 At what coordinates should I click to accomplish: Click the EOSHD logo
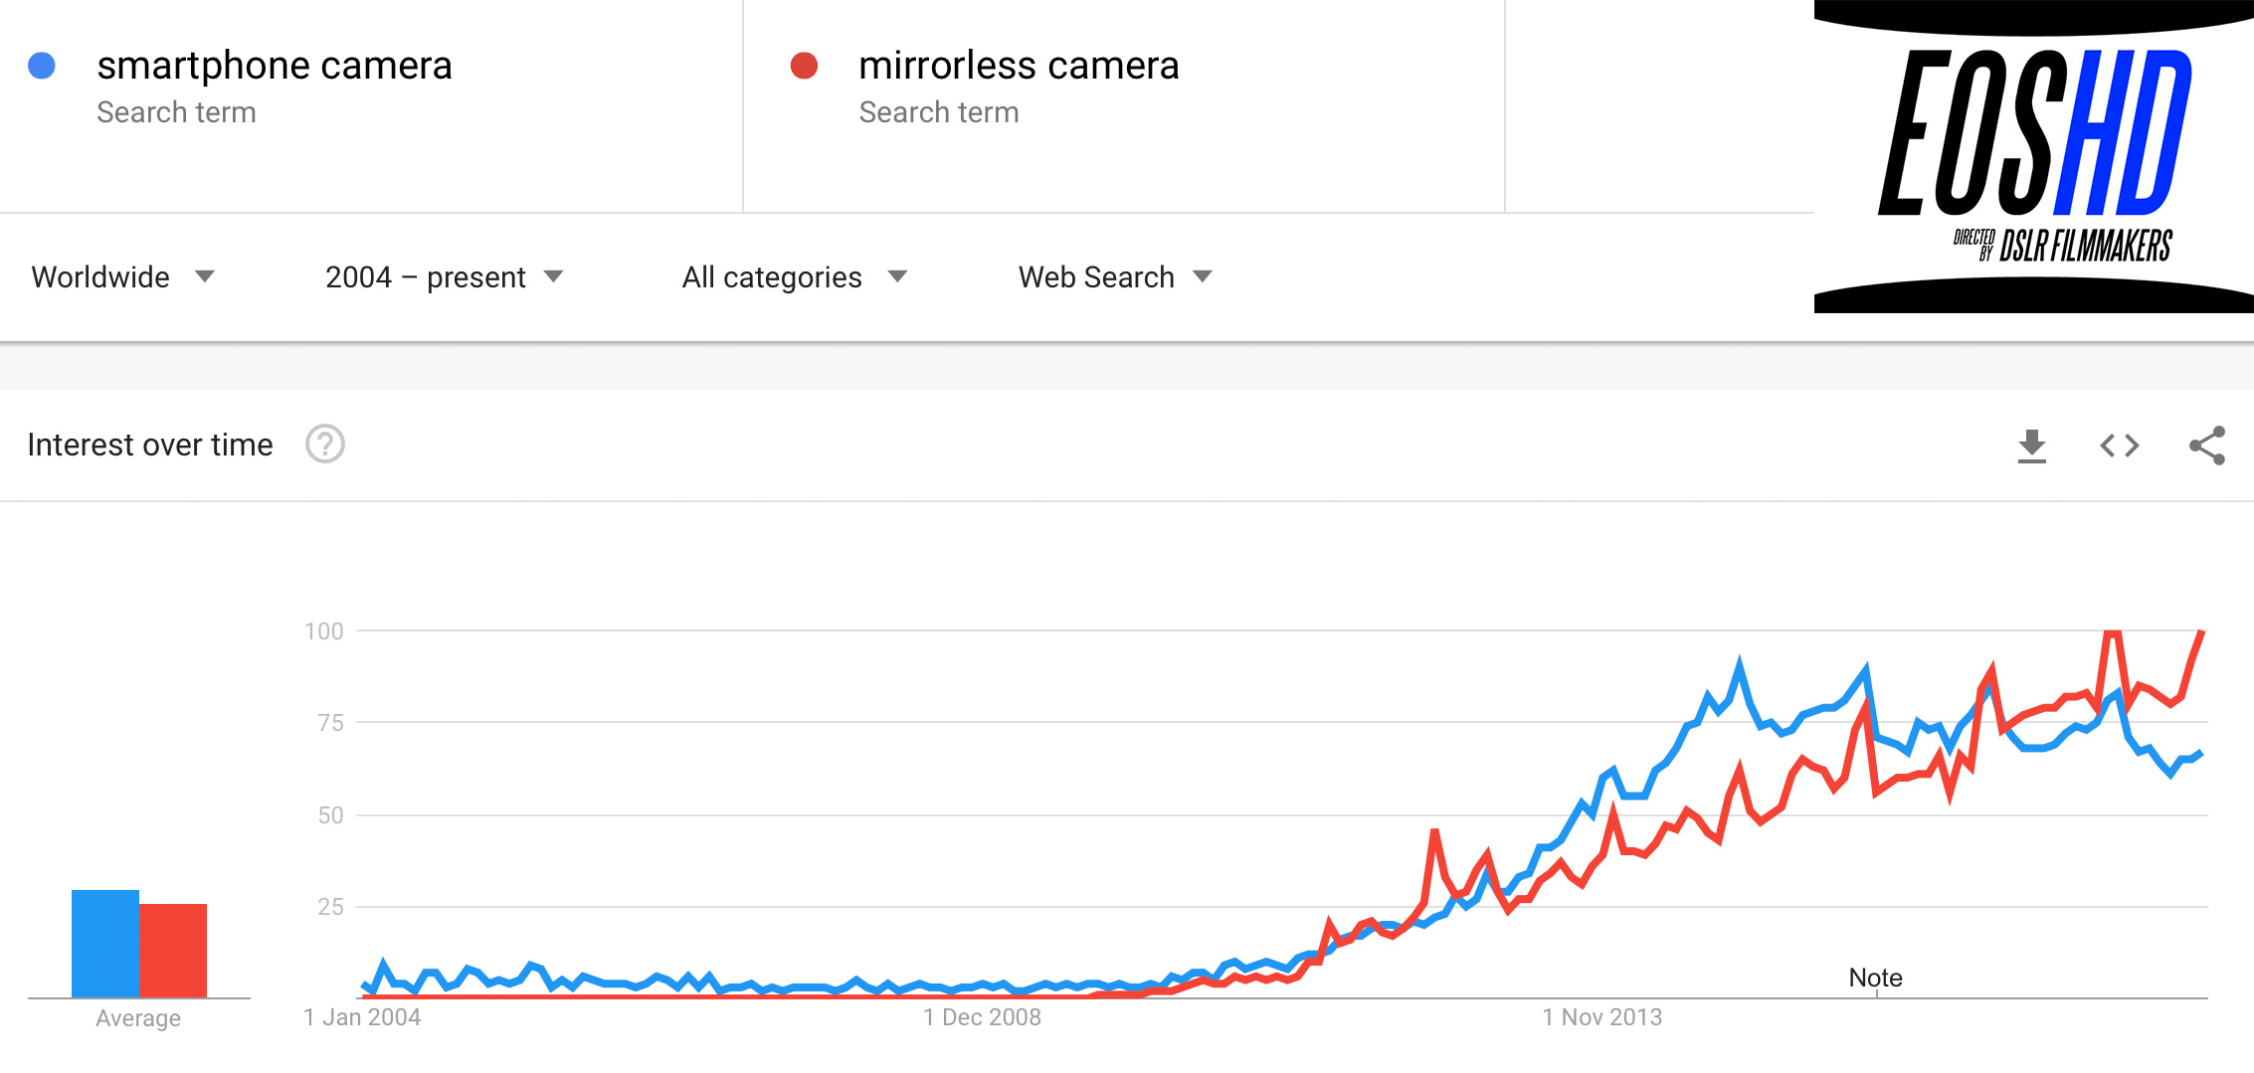click(x=2033, y=157)
